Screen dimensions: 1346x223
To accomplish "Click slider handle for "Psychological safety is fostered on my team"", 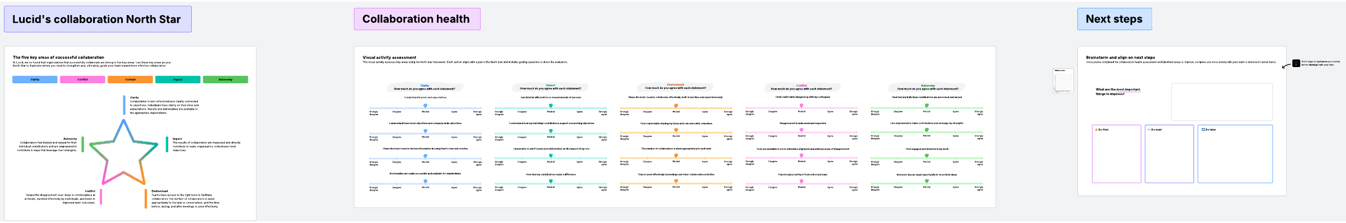I will (x=801, y=181).
